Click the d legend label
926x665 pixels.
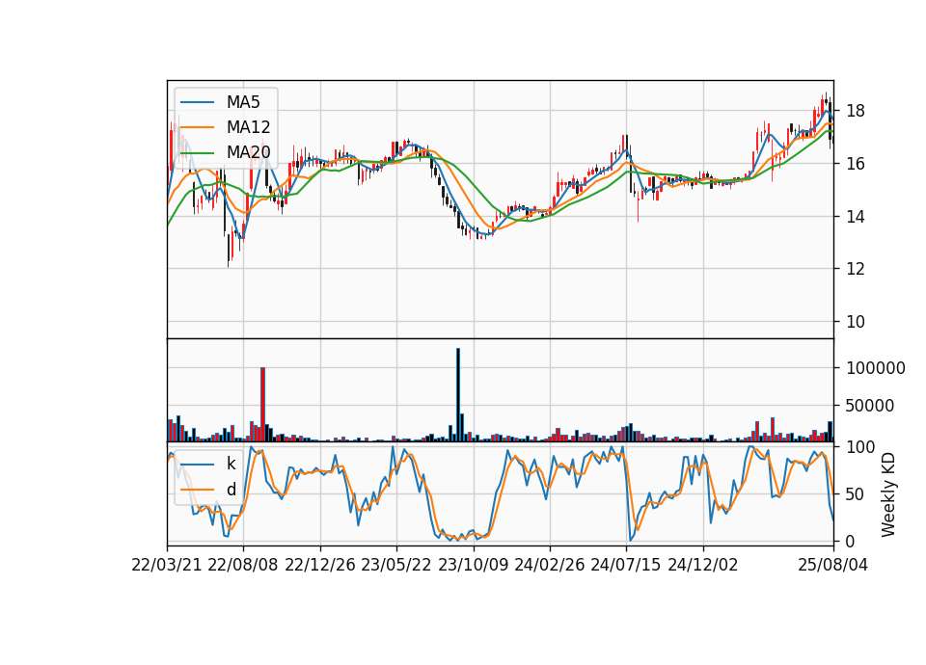pos(231,490)
